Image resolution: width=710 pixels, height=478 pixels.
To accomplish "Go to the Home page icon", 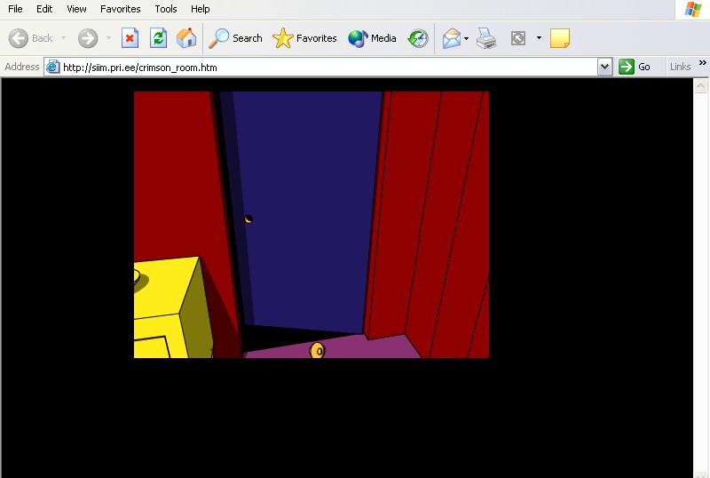I will coord(186,38).
